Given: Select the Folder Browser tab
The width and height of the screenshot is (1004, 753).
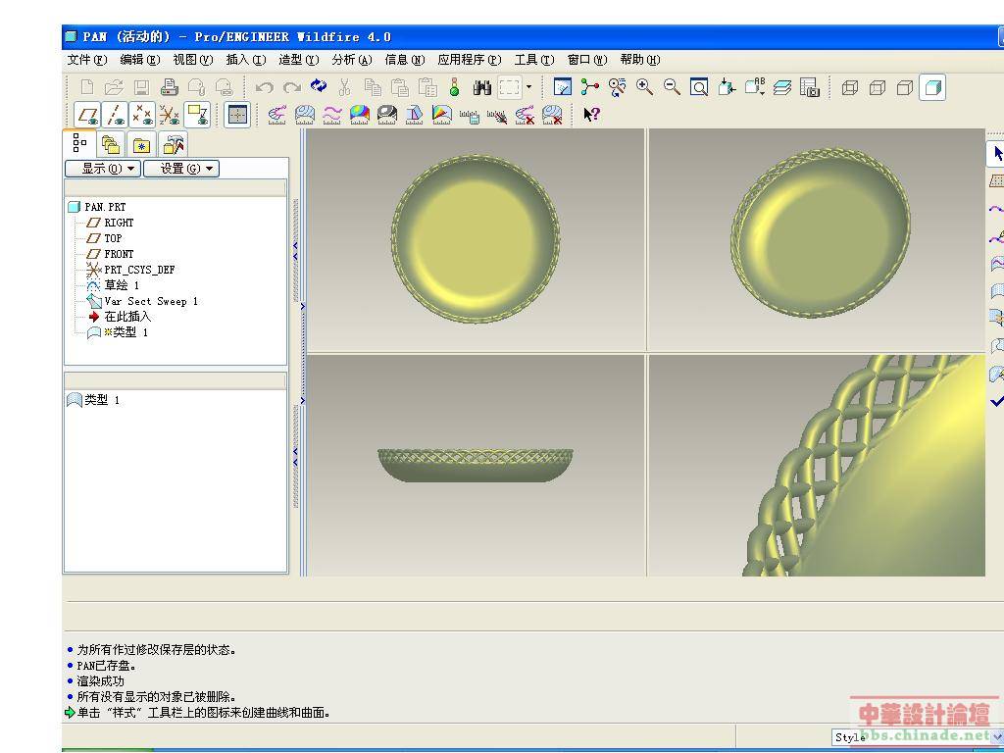Looking at the screenshot, I should [111, 145].
